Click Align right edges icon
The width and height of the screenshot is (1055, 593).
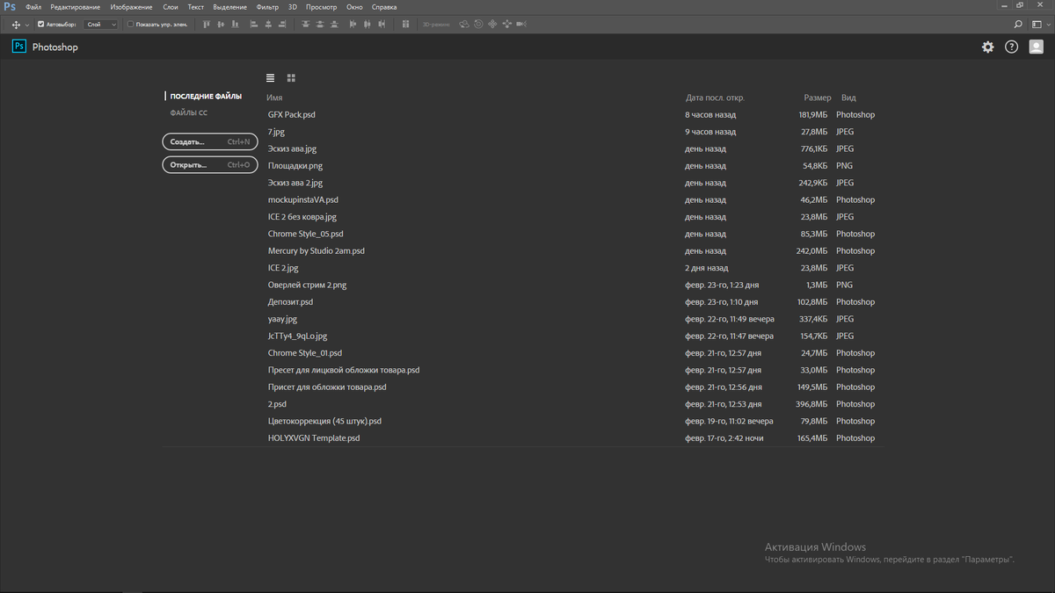(282, 25)
